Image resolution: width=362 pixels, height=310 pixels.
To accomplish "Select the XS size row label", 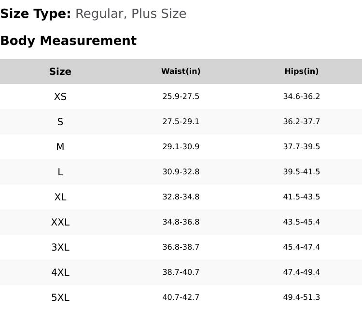I will (60, 97).
